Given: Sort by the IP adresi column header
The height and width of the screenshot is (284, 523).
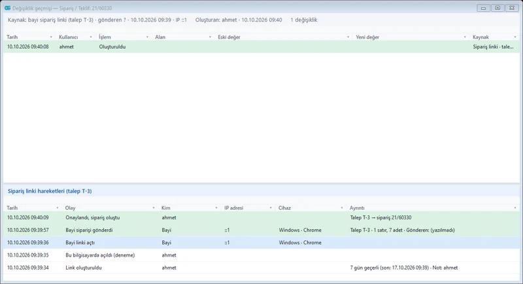Looking at the screenshot, I should point(233,208).
